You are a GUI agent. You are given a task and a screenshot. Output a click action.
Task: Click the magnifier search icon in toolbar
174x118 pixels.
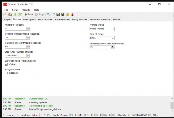click(48, 15)
